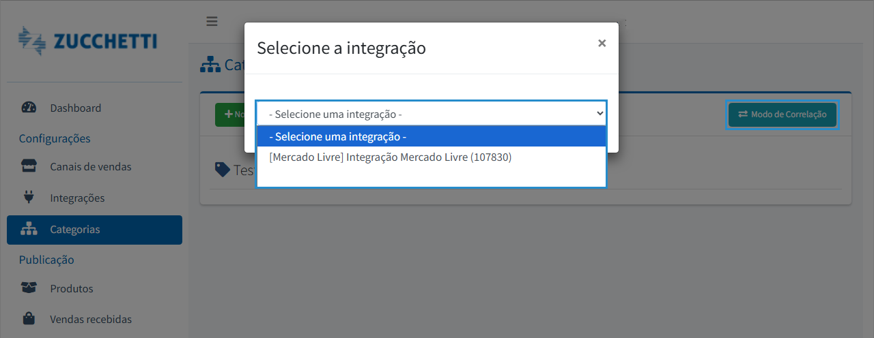Go to Vendas recebidas in the sidebar
The height and width of the screenshot is (338, 874).
90,319
